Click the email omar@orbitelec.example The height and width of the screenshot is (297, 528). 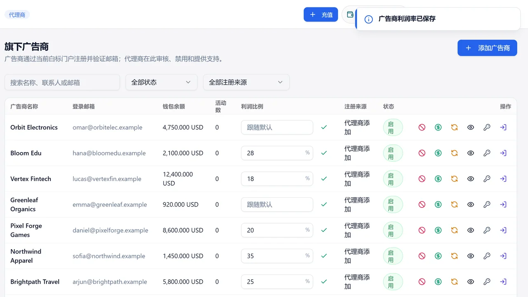[x=107, y=127]
